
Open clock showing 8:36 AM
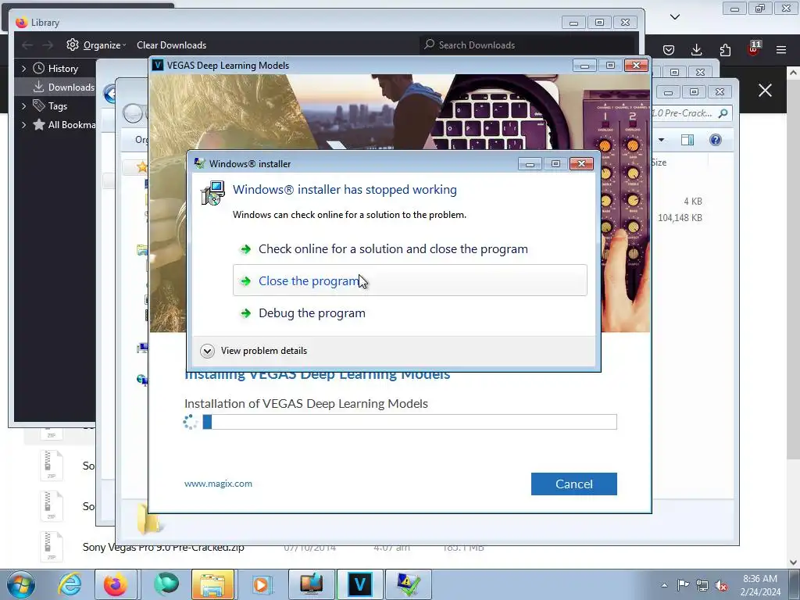(x=760, y=585)
